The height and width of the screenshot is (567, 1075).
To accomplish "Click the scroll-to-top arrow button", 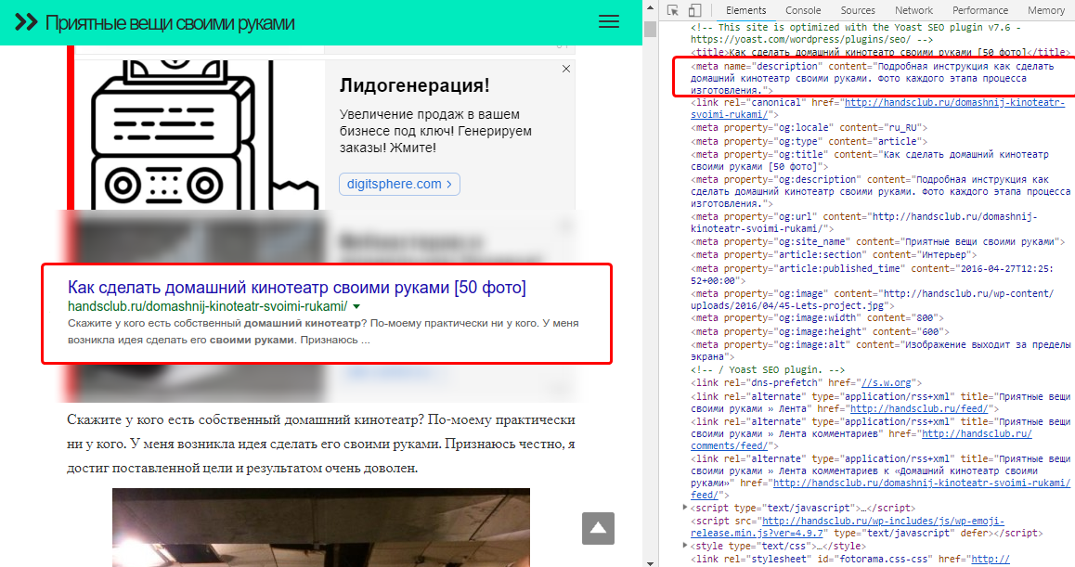I will coord(598,528).
